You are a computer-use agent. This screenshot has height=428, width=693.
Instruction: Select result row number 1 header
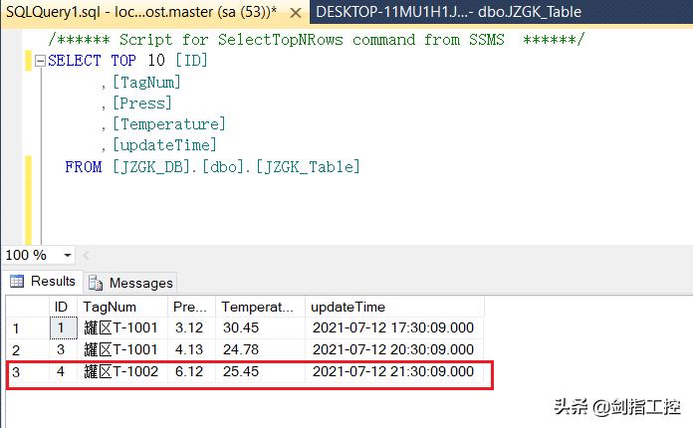[x=16, y=327]
